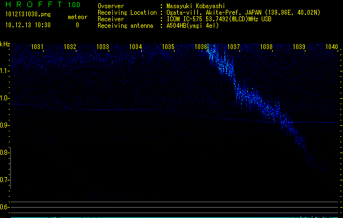Click the time axis marker 1031
343x218 pixels.
[37, 46]
